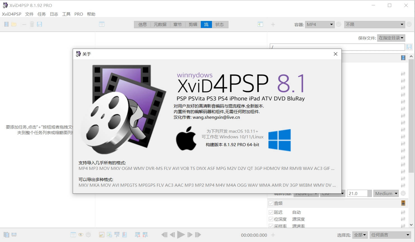This screenshot has width=415, height=242.
Task: Toggle the 位深度 checkbox
Action: pos(271,219)
